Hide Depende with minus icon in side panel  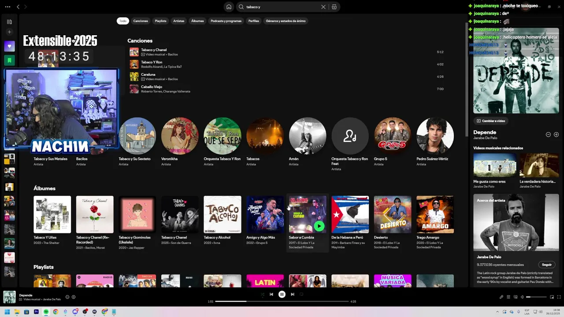[x=548, y=134]
